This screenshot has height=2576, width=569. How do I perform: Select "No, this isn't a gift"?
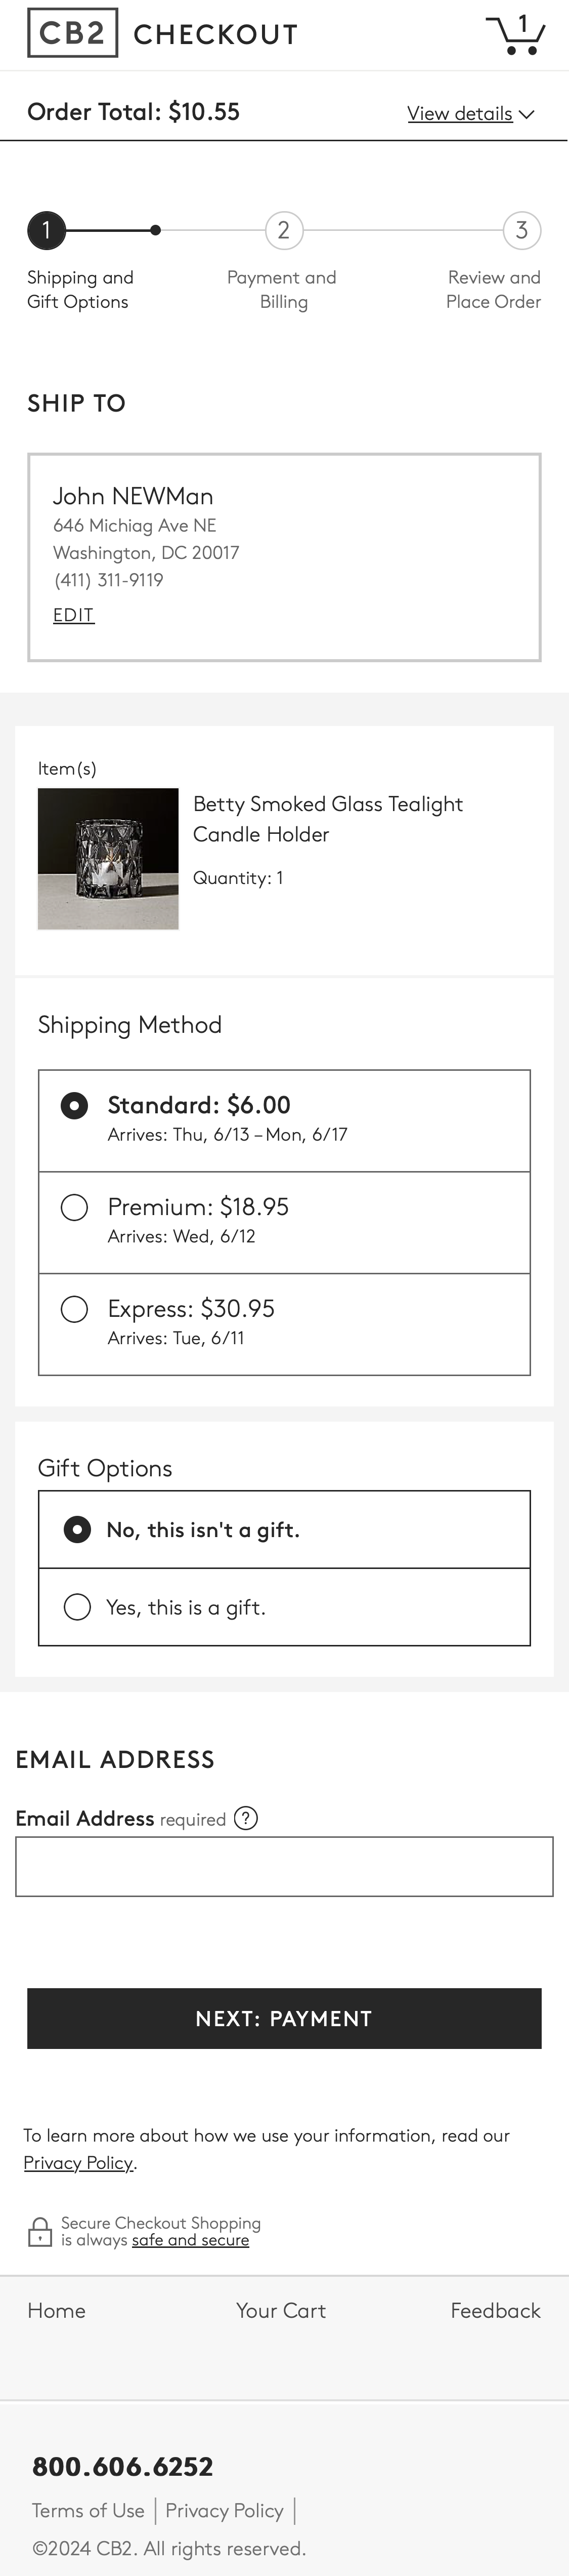(x=77, y=1530)
